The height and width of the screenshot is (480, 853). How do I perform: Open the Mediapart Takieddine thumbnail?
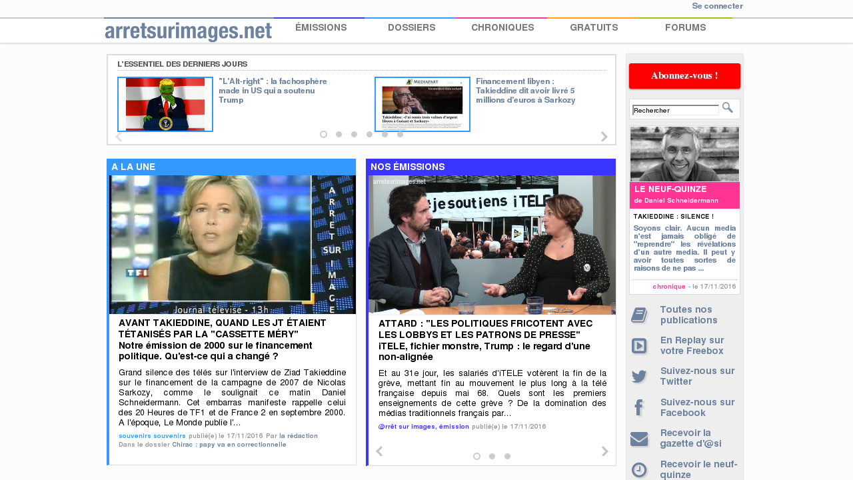[423, 104]
